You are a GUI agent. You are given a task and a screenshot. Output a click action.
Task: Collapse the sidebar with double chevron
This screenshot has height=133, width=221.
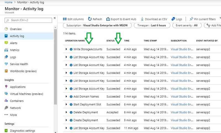55,18
